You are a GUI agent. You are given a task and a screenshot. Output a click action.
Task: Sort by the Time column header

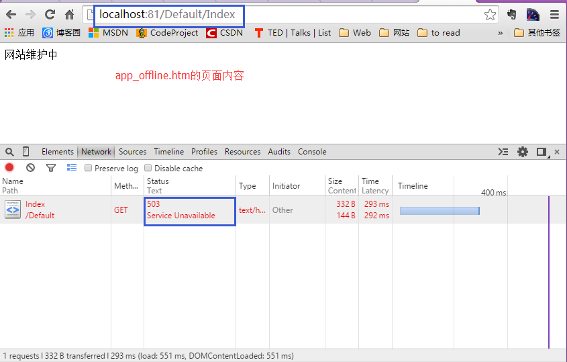tap(375, 186)
